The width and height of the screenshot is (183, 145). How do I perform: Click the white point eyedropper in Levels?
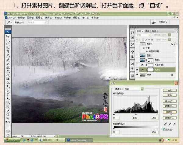174,124
